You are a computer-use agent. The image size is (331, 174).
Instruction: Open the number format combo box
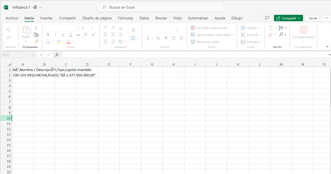click(x=161, y=30)
